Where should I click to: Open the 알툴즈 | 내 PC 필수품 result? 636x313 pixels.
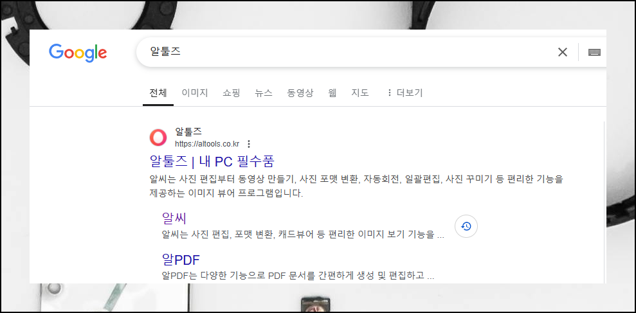tap(212, 161)
